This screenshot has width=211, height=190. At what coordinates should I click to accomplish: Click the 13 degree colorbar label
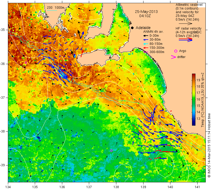[198, 119]
